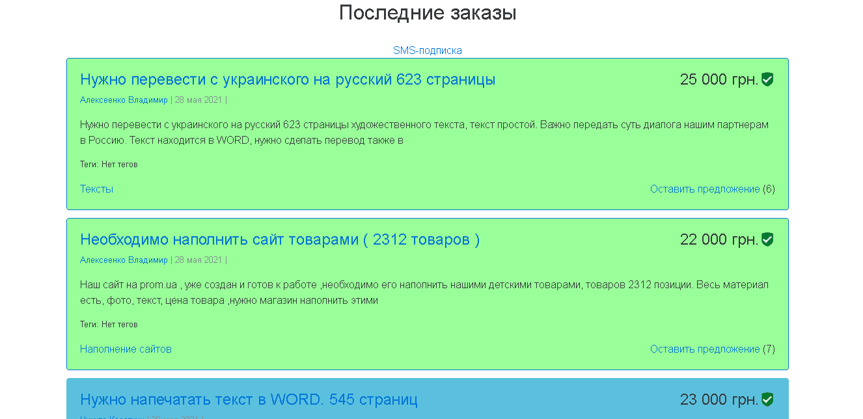Click the description mentioning prom.ua
The width and height of the screenshot is (863, 419).
pos(424,293)
